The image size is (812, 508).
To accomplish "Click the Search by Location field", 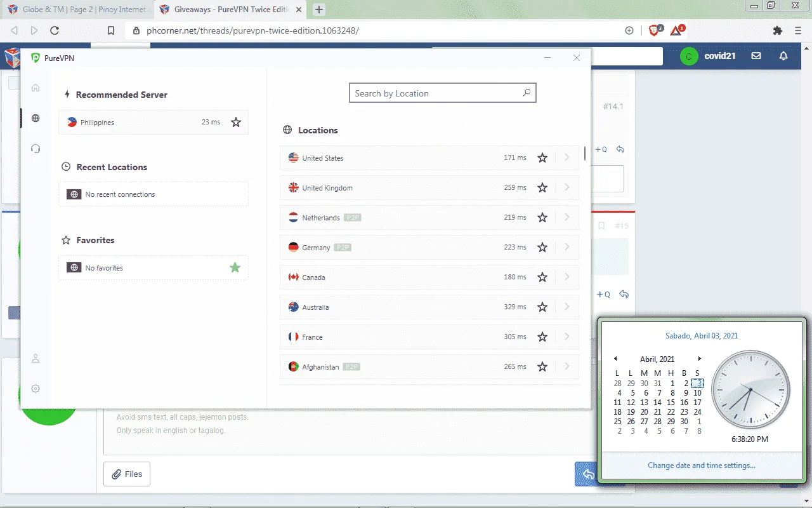I will pos(443,93).
